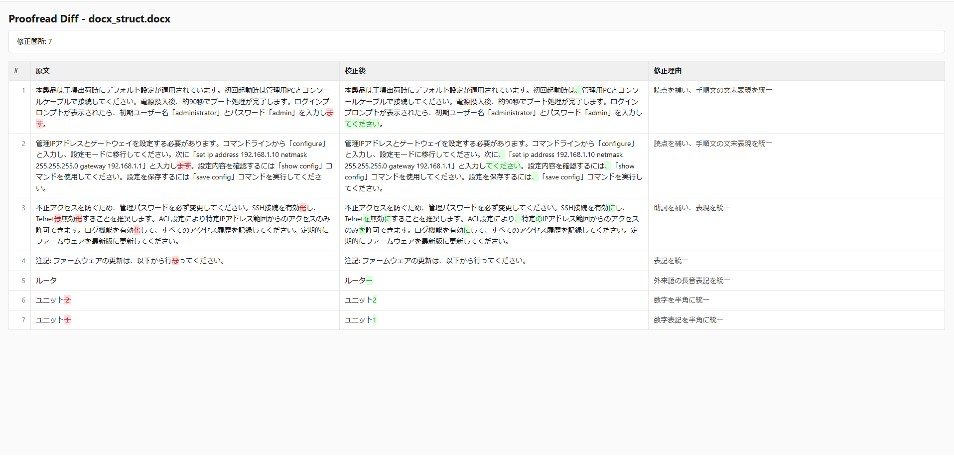Click reason '数字を半角に統一'
The height and width of the screenshot is (456, 954).
pyautogui.click(x=681, y=300)
